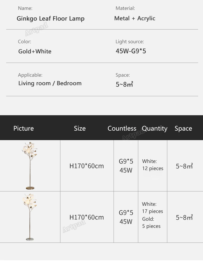
Task: Click the Ginkgo Leaf Floor Lamp name
Action: pos(51,18)
